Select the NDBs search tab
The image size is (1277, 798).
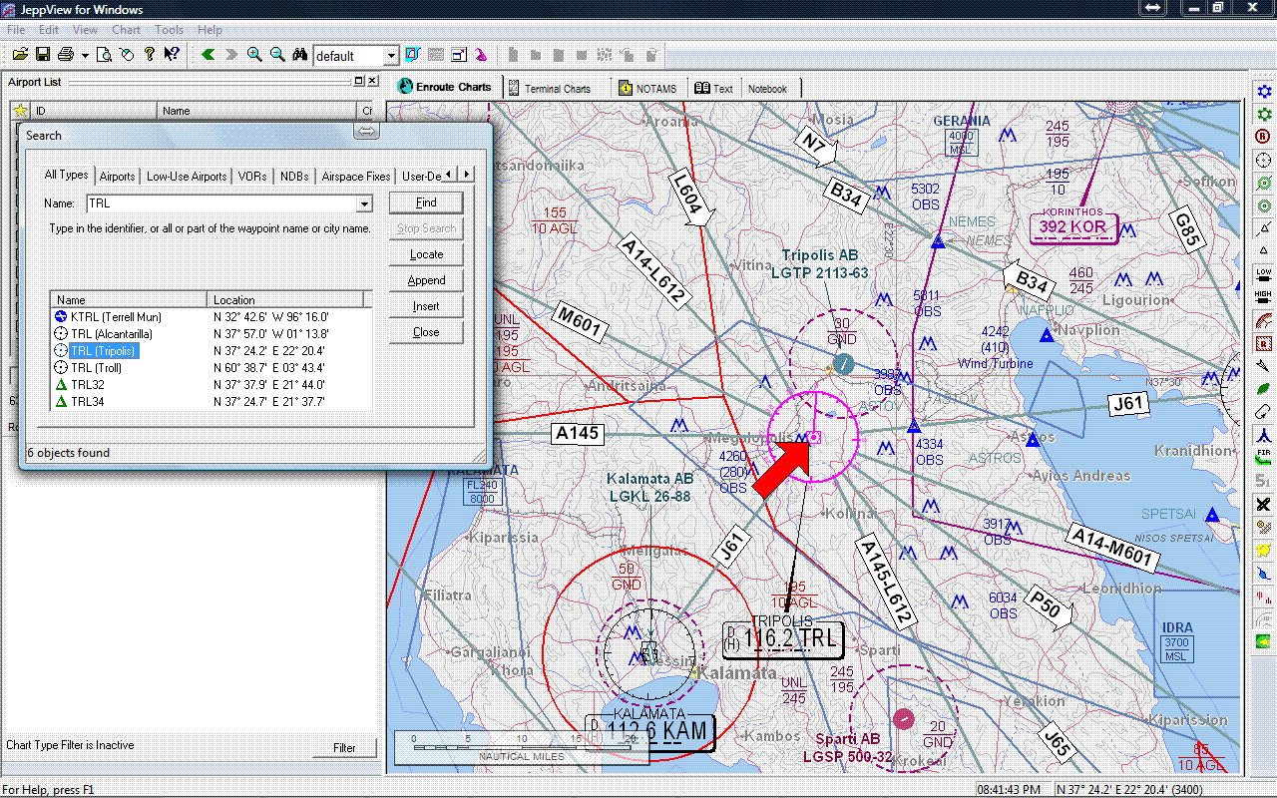294,177
